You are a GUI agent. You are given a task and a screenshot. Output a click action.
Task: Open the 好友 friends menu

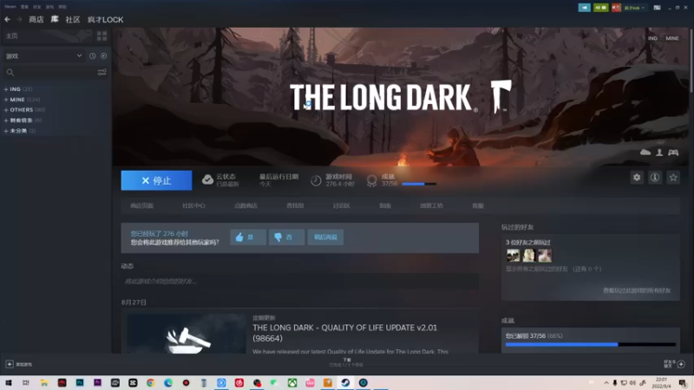pos(37,7)
